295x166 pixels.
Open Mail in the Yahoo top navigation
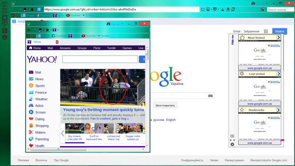(50, 48)
